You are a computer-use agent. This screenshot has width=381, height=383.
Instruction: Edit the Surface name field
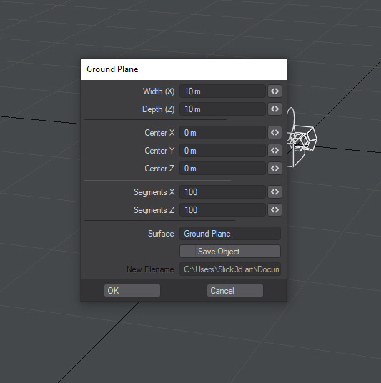(x=230, y=233)
